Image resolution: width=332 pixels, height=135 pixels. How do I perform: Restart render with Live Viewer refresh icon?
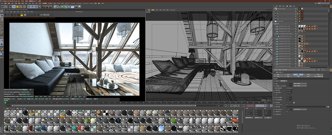point(9,15)
